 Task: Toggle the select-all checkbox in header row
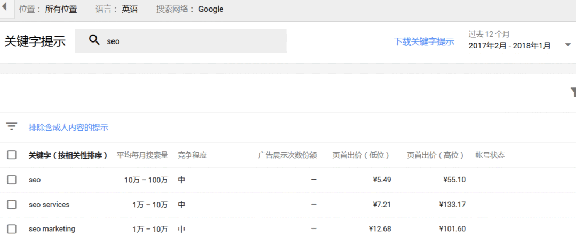point(12,155)
